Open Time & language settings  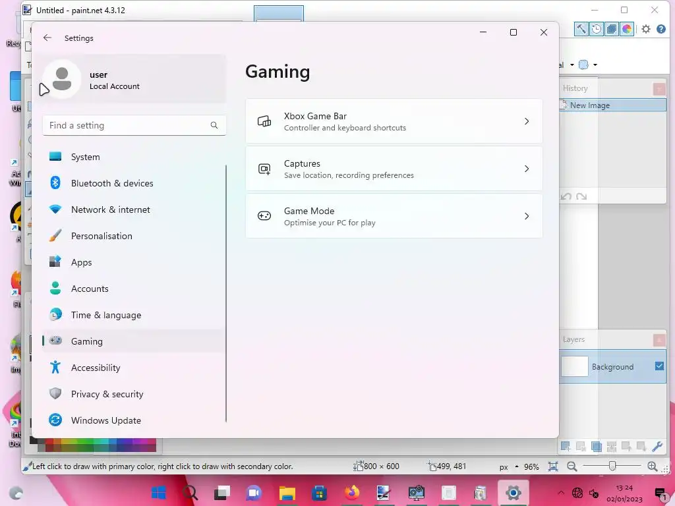pos(133,315)
